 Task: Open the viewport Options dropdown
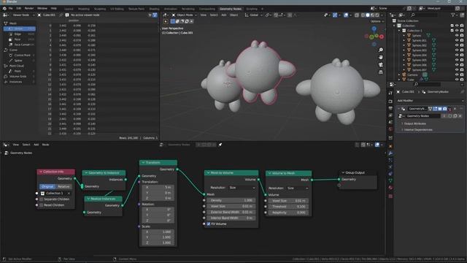click(377, 21)
